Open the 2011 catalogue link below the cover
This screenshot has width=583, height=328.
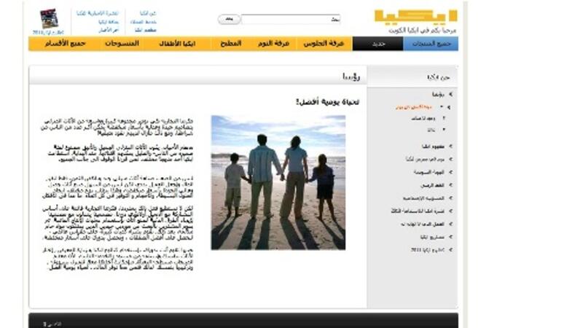[x=48, y=32]
